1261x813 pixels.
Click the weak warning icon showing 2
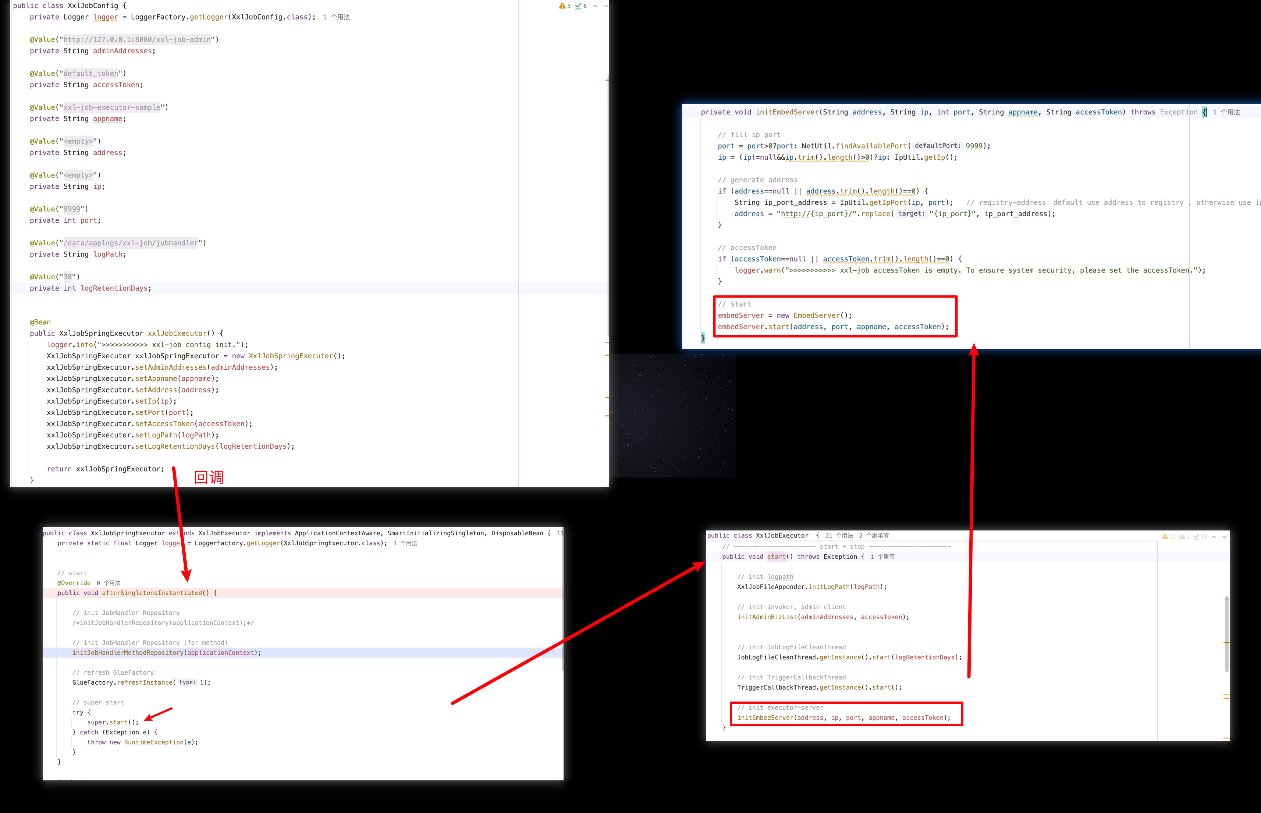click(1182, 536)
